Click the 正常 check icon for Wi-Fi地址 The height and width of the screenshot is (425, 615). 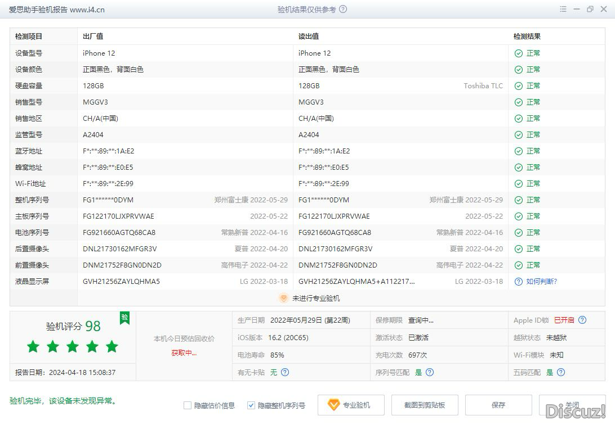click(x=519, y=184)
